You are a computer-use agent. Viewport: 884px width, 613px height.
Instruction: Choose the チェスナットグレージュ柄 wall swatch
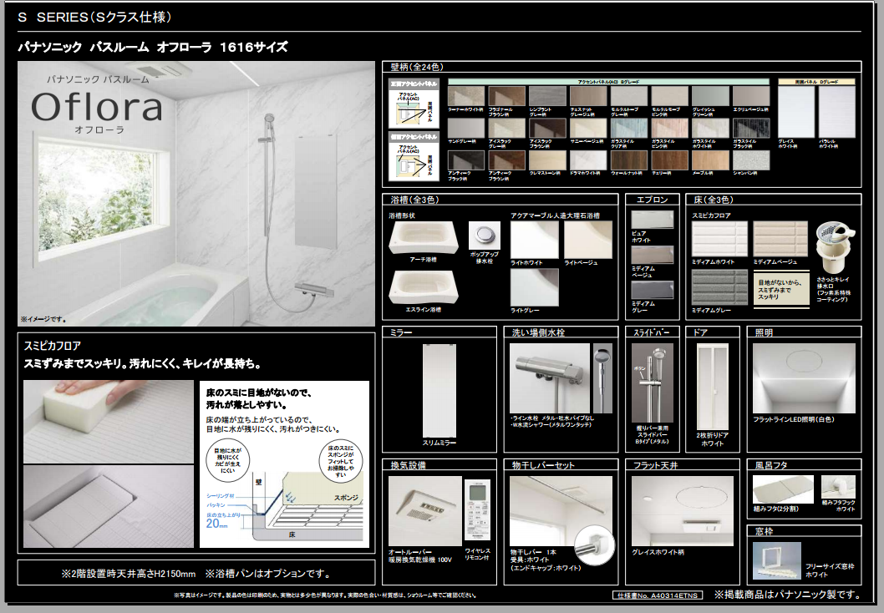click(x=588, y=96)
